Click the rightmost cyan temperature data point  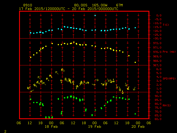pos(135,28)
